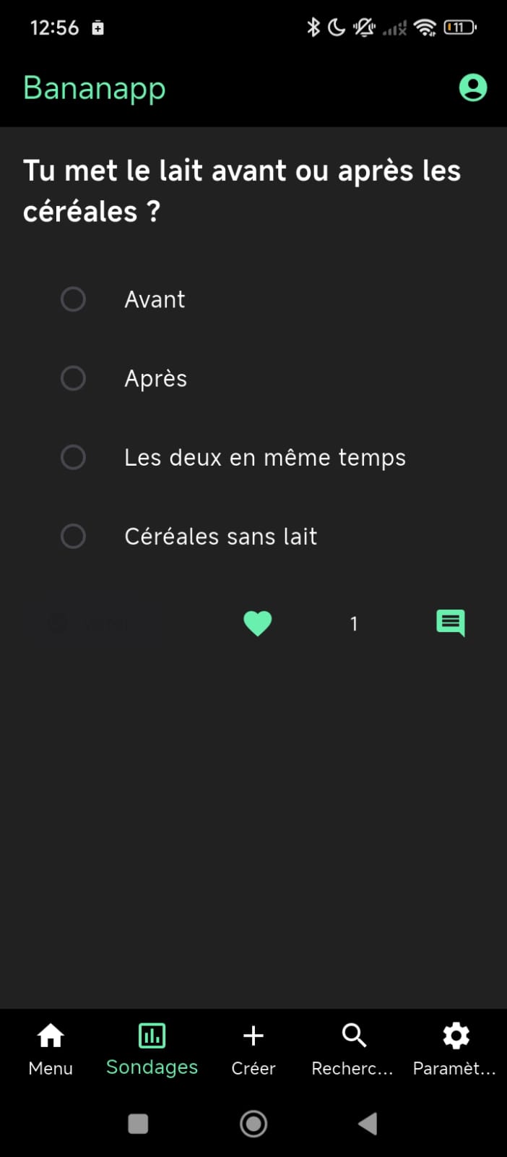Choose the radio circle for Céréales sans lait

pyautogui.click(x=73, y=537)
